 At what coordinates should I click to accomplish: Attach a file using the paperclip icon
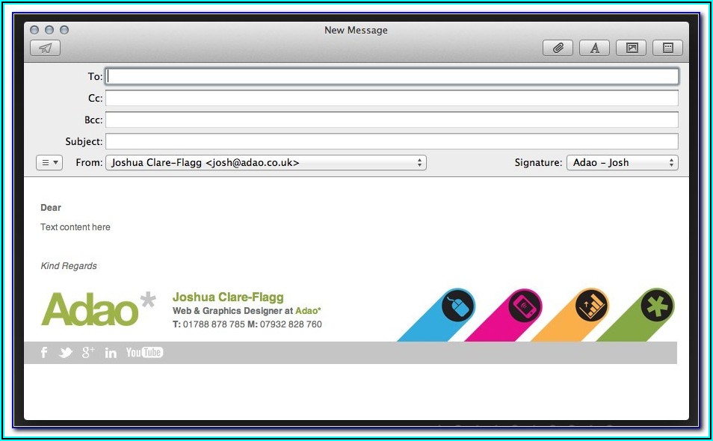tap(558, 48)
